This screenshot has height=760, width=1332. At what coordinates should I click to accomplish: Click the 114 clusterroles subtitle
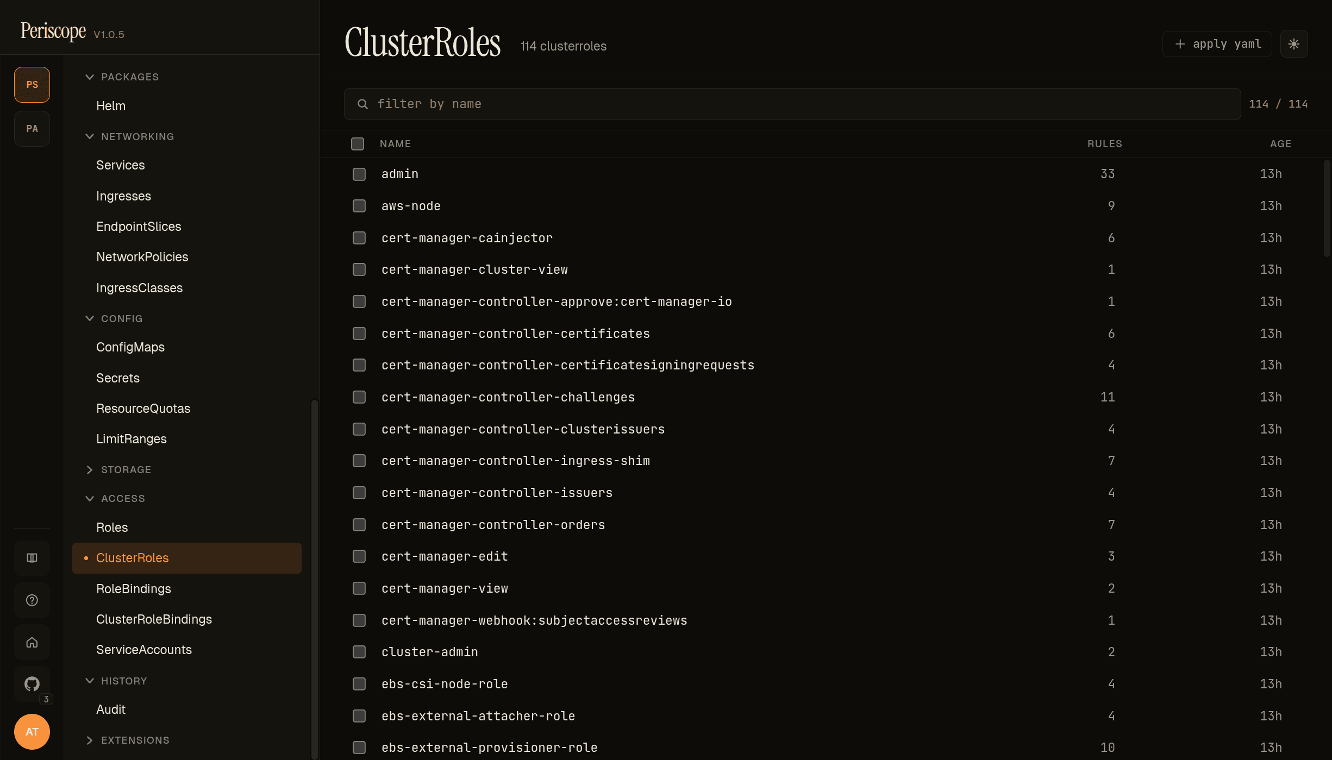tap(564, 46)
